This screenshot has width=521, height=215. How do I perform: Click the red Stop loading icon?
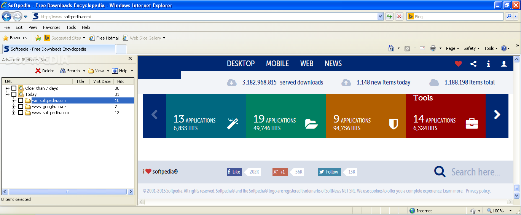399,16
